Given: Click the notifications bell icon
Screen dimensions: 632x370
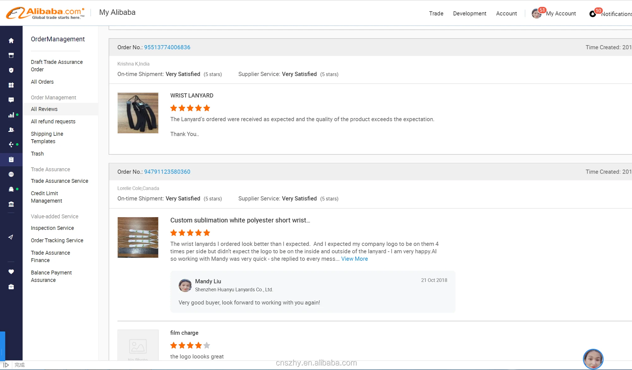Looking at the screenshot, I should [593, 14].
